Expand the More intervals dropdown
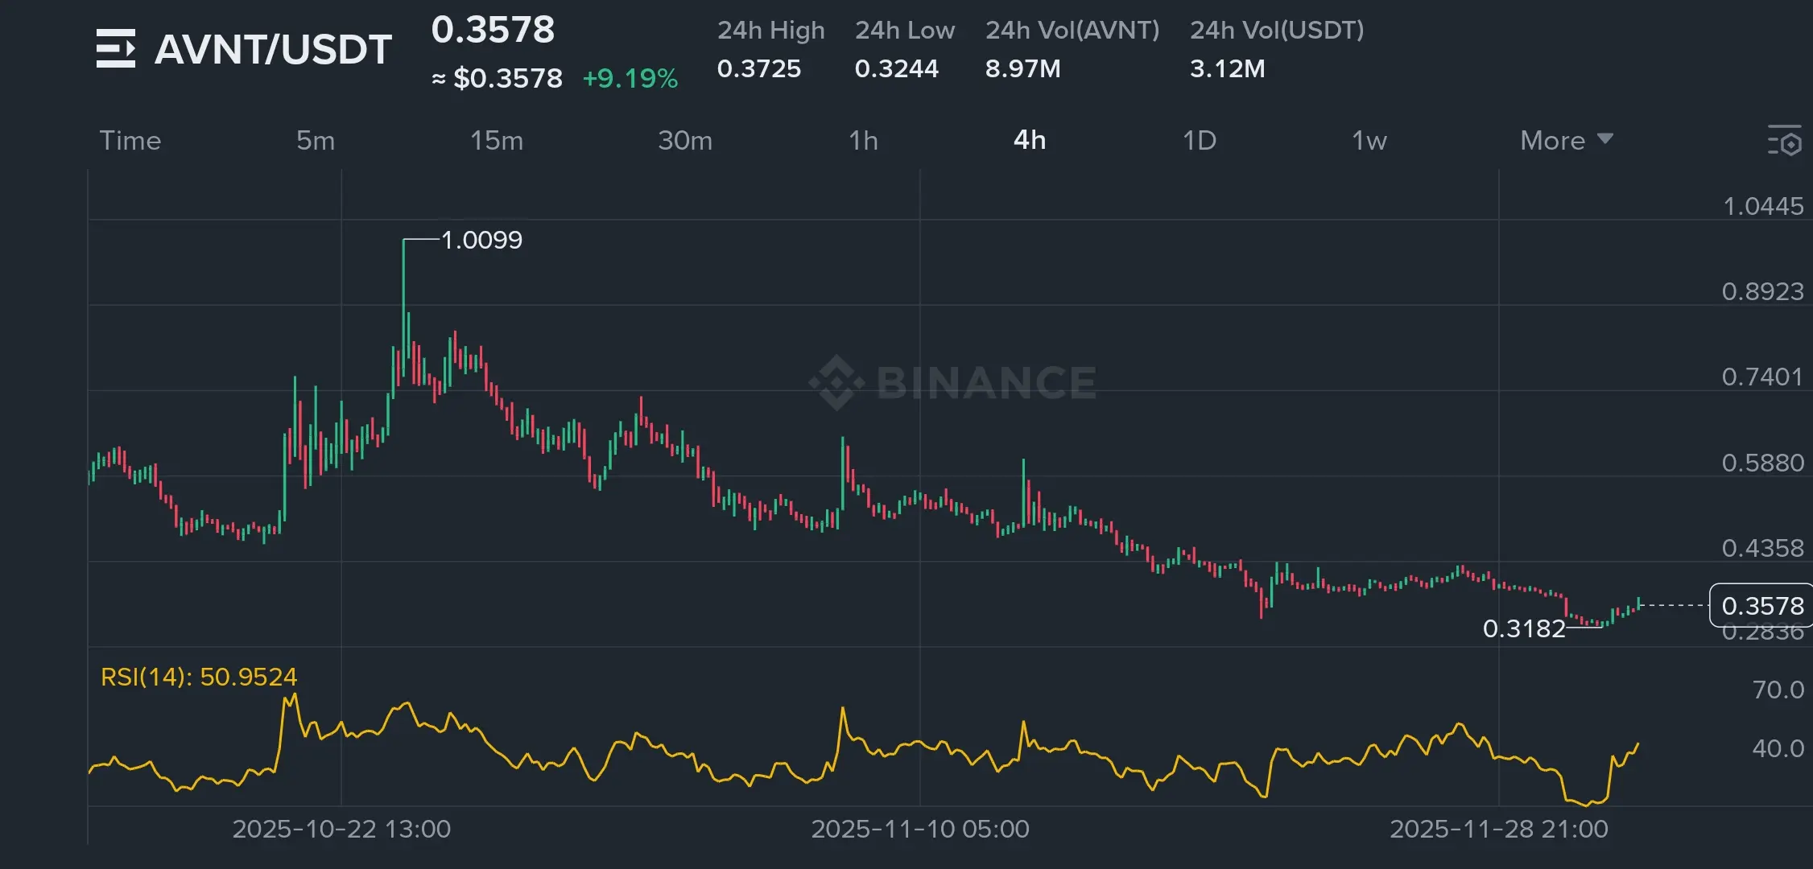 tap(1553, 141)
